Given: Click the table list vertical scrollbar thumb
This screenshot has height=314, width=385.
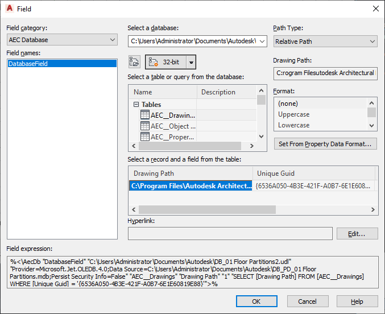Looking at the screenshot, I should tap(261, 100).
